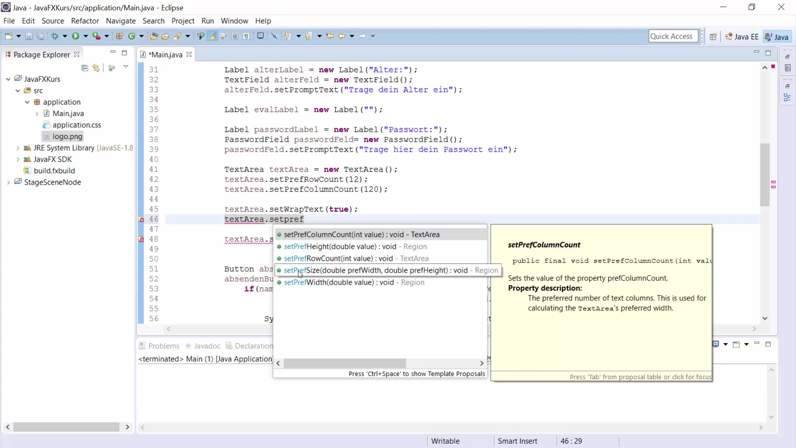Select logo.png in Package Explorer

[63, 136]
